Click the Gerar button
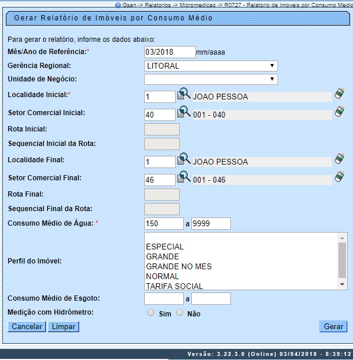The image size is (353, 360). pos(333,327)
